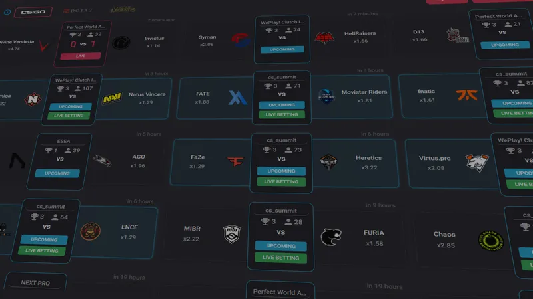This screenshot has width=533, height=299.
Task: Click UPCOMING on FaZe vs Heretics match
Action: point(281,171)
